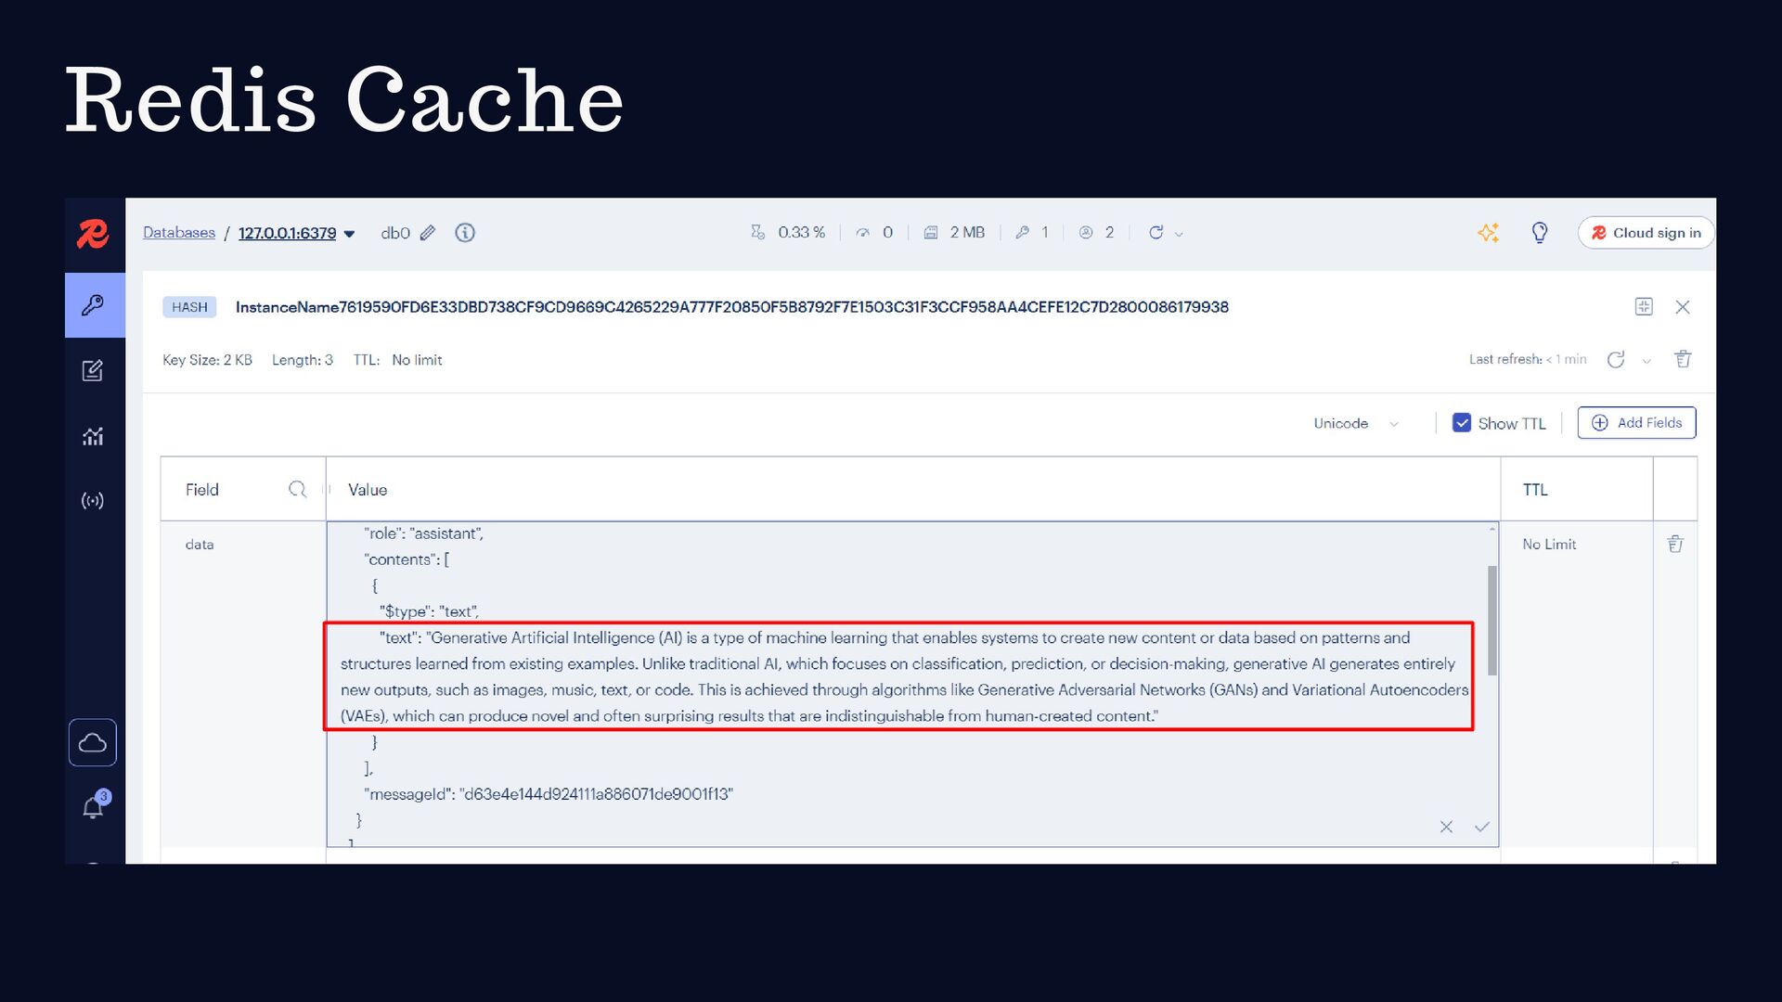Click the Redis Copilot sparkle icon
1782x1002 pixels.
pos(1488,233)
